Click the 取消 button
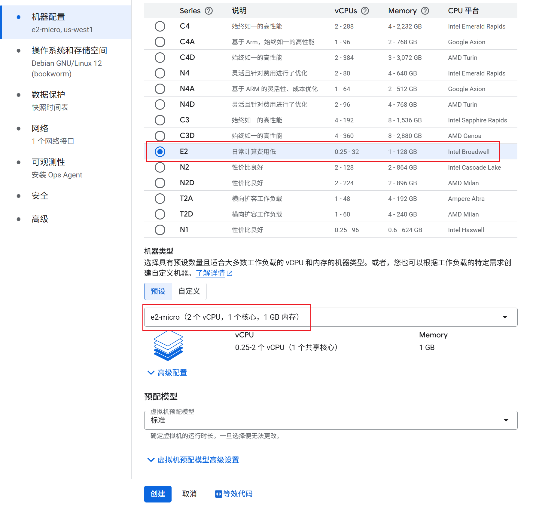 (x=189, y=494)
